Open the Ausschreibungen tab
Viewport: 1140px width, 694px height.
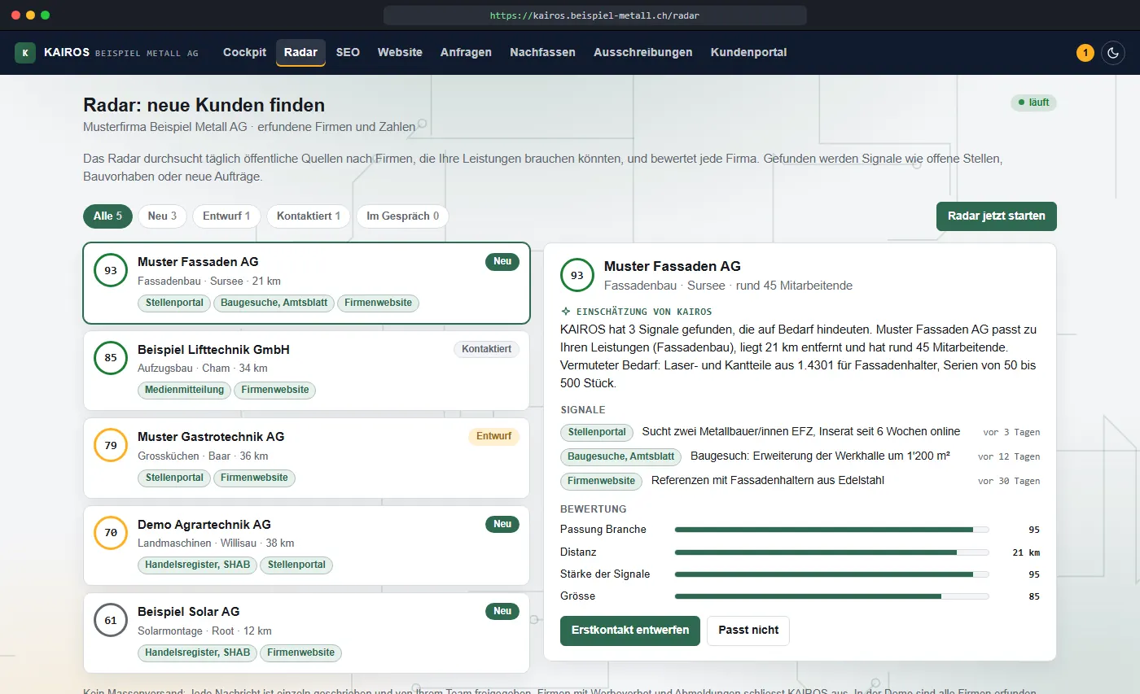tap(643, 52)
